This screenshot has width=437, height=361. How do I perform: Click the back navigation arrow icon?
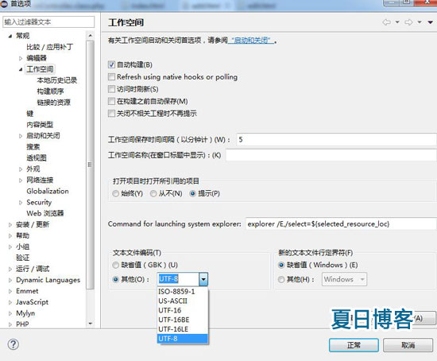387,22
